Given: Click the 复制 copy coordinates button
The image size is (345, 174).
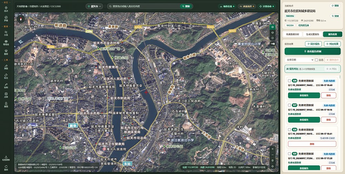Looking at the screenshot, I should coord(335,16).
